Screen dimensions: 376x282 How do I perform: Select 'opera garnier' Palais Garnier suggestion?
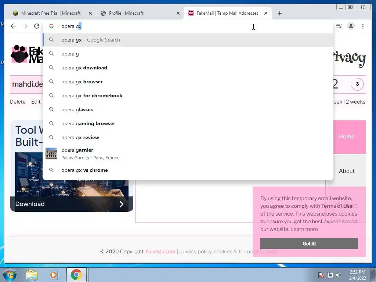(x=188, y=153)
